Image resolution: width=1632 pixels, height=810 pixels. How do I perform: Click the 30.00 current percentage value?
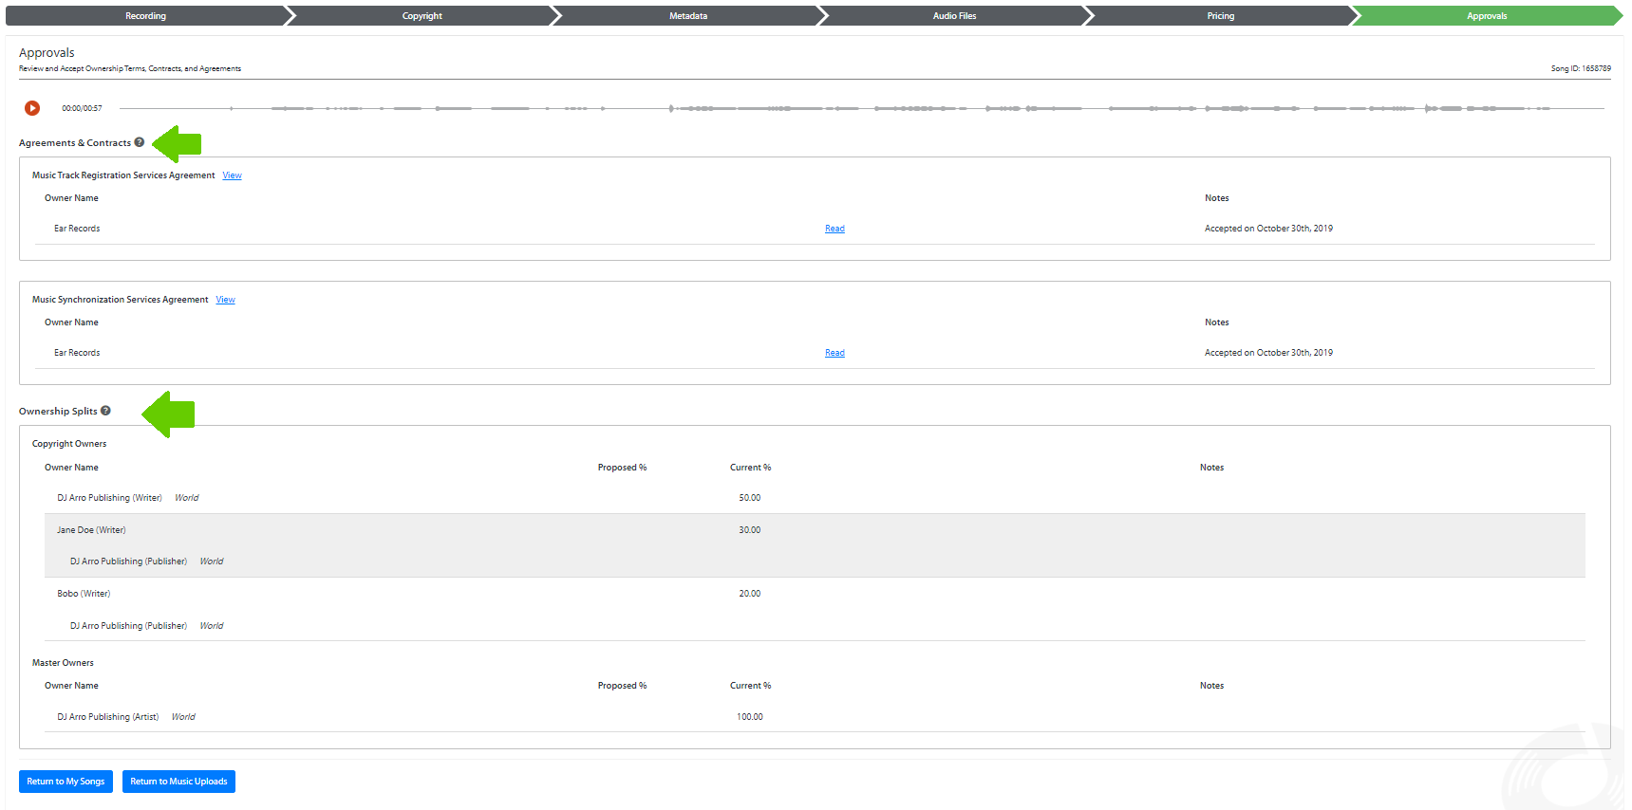[x=749, y=530]
